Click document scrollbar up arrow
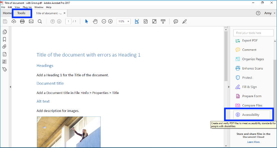Viewport: 277px width, 148px height. pos(226,30)
